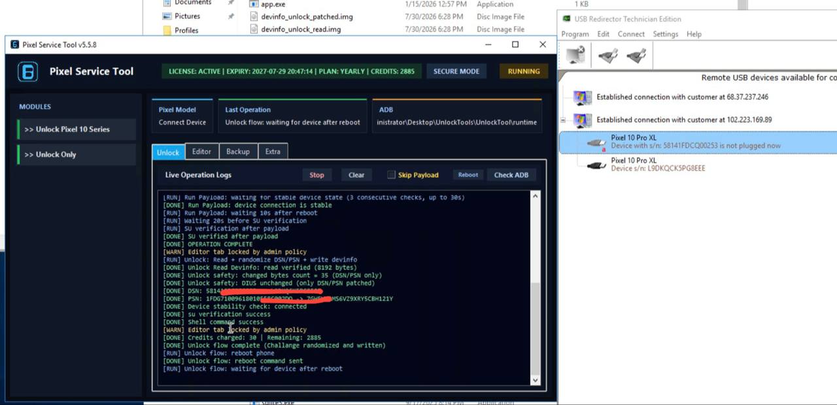The height and width of the screenshot is (405, 837).
Task: Click second USB Redirector toolbar device icon
Action: click(608, 56)
